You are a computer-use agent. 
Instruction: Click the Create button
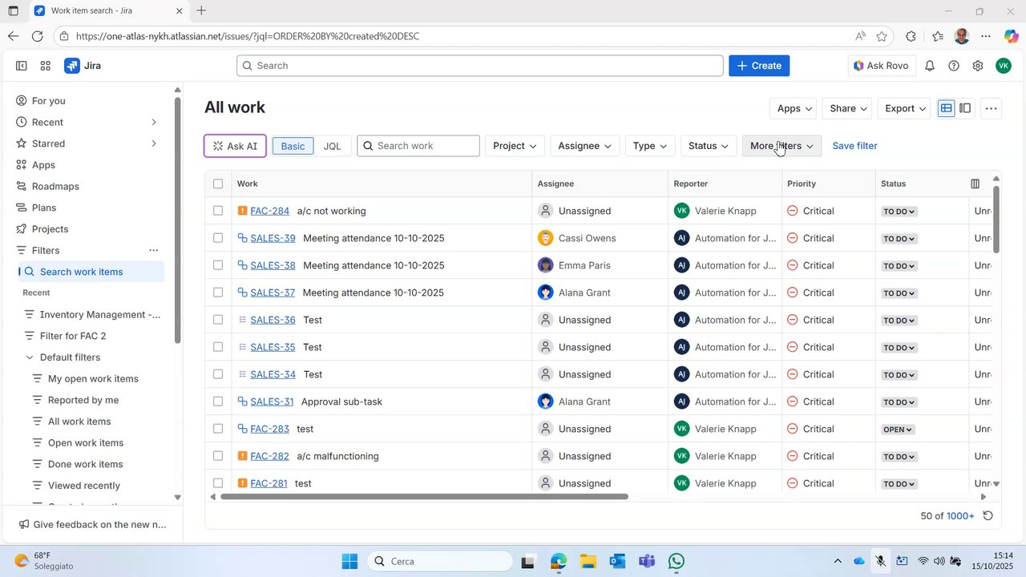click(759, 66)
